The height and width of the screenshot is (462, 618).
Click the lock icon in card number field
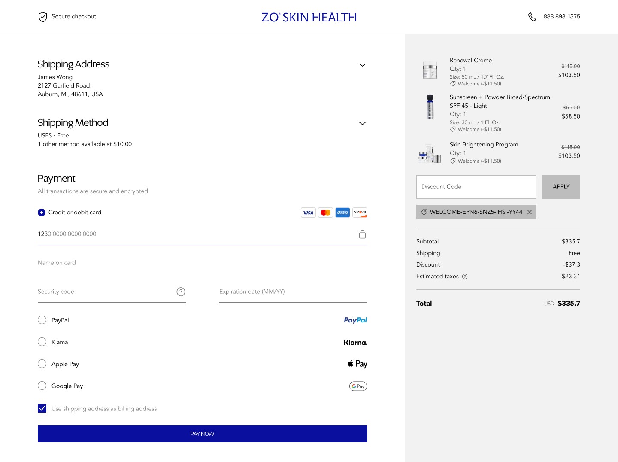tap(362, 234)
